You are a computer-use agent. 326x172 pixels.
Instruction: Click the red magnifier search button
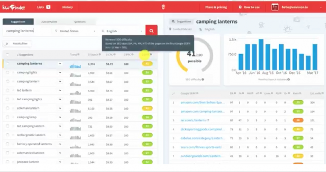[x=151, y=31]
